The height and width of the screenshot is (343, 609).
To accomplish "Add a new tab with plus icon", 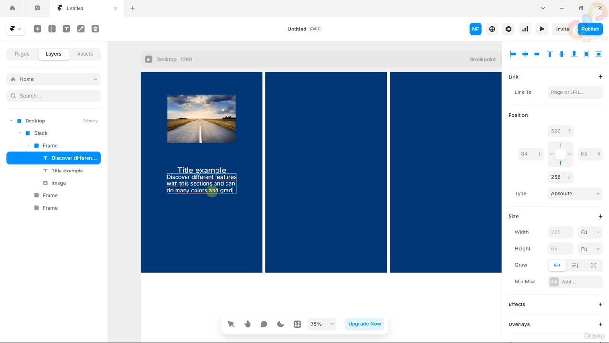I will (132, 8).
